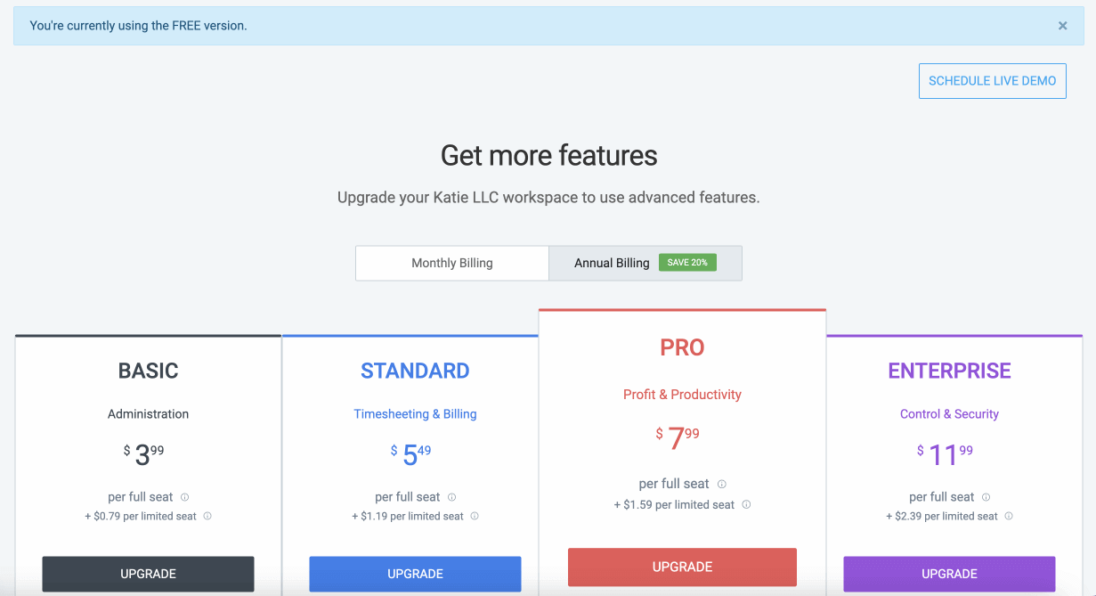Click the STANDARD plan heading

415,371
